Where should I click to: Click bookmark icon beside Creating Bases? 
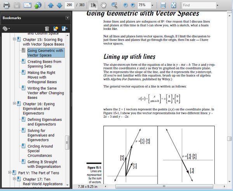[x=23, y=61]
